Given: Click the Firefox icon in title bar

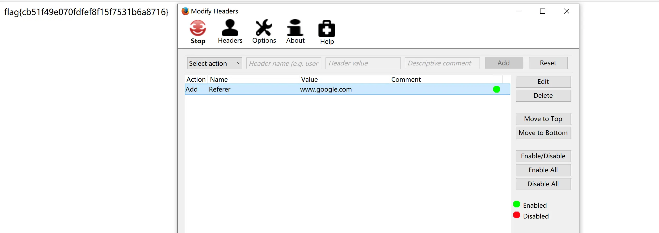Looking at the screenshot, I should pyautogui.click(x=185, y=11).
